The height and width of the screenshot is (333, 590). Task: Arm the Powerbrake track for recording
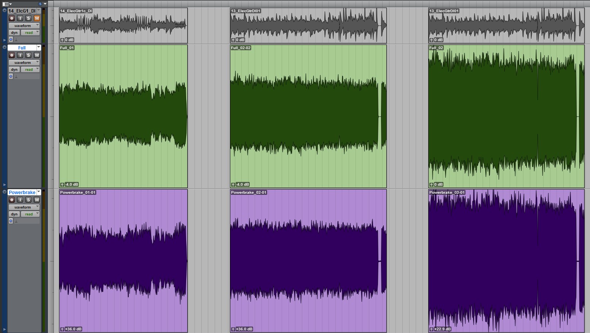(x=12, y=200)
